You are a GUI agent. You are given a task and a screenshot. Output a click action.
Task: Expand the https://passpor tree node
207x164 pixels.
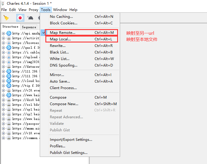click(x=4, y=124)
